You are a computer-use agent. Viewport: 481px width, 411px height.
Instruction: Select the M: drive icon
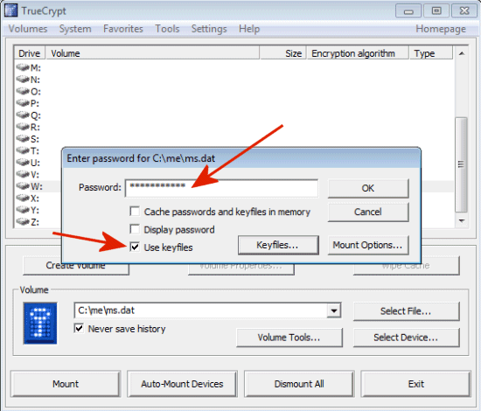point(23,67)
